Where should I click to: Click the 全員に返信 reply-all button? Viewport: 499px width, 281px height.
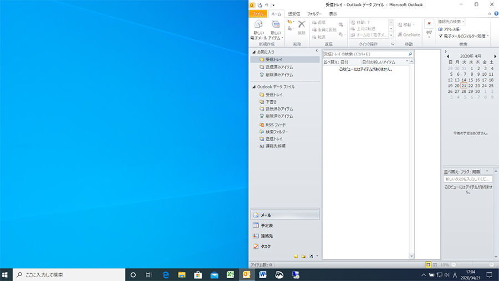coord(324,29)
